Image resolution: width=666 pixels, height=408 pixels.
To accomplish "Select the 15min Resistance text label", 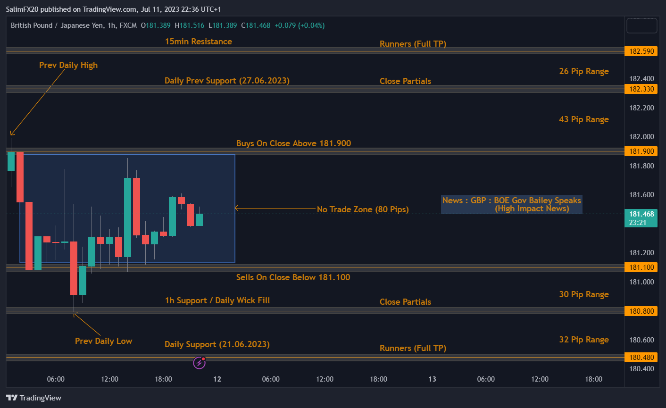I will pyautogui.click(x=198, y=42).
